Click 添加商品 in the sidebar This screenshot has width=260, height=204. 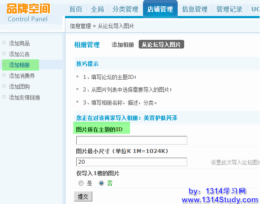tap(19, 43)
